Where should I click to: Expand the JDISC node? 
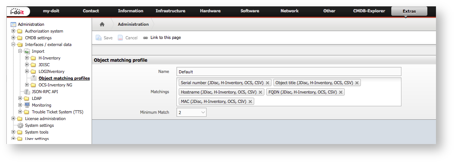[x=27, y=65]
